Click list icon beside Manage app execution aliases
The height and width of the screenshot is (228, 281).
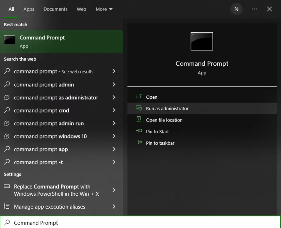pos(7,206)
